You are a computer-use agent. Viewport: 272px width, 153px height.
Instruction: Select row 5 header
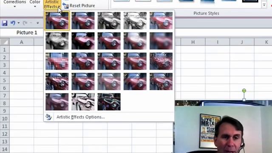[5, 80]
